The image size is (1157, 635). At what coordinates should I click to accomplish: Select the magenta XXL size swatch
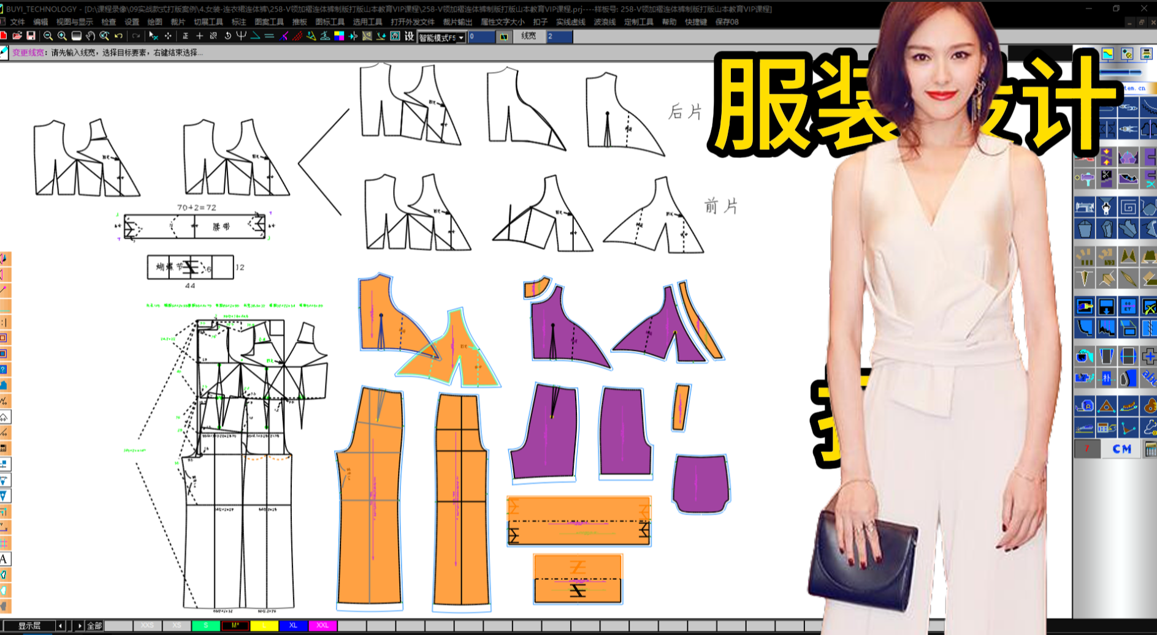pos(323,626)
